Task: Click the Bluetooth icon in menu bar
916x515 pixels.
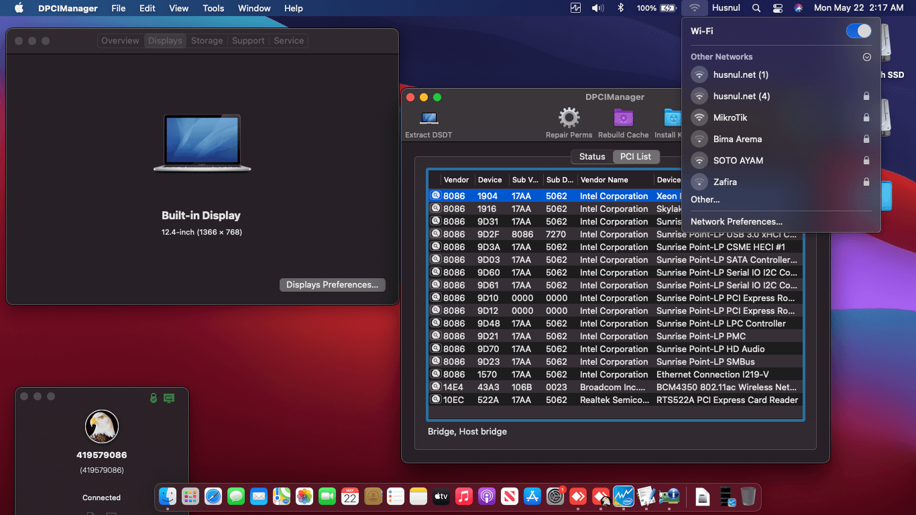Action: [x=620, y=8]
